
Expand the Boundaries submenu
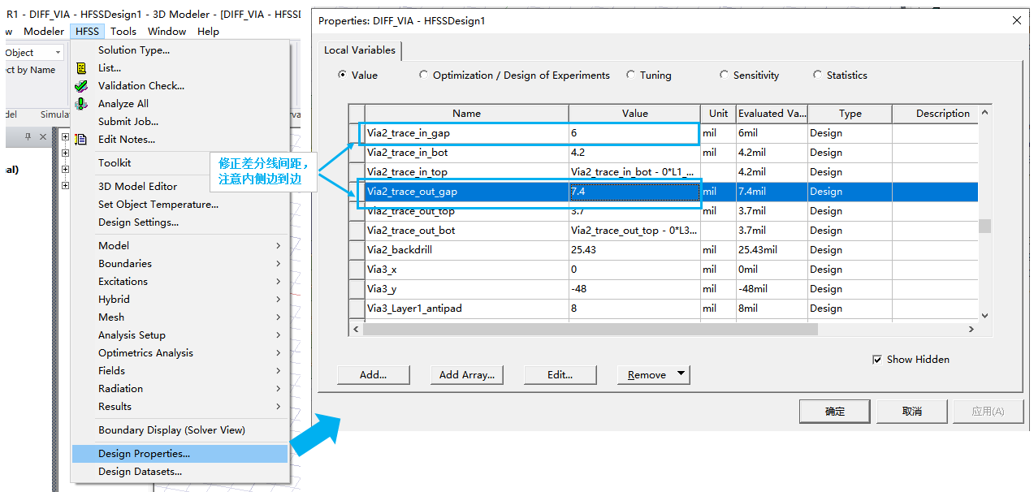[x=278, y=264]
